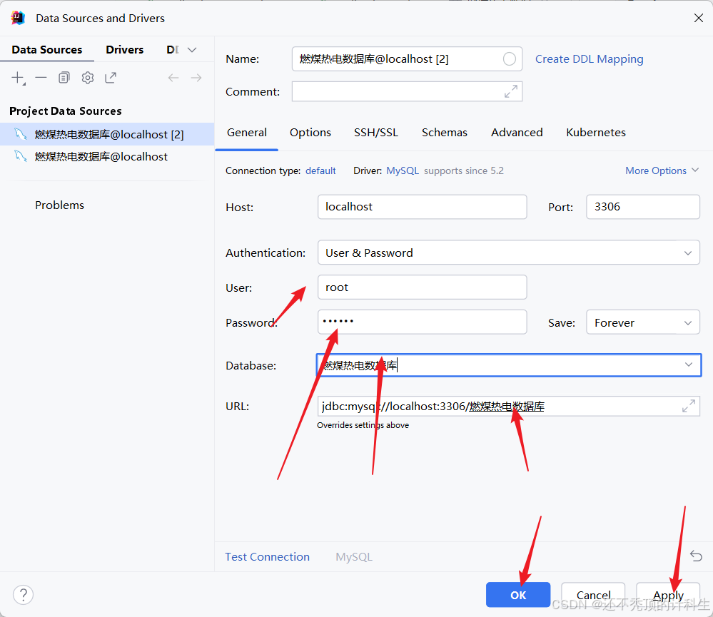This screenshot has height=617, width=713.
Task: Open data source settings wrench icon
Action: [88, 78]
